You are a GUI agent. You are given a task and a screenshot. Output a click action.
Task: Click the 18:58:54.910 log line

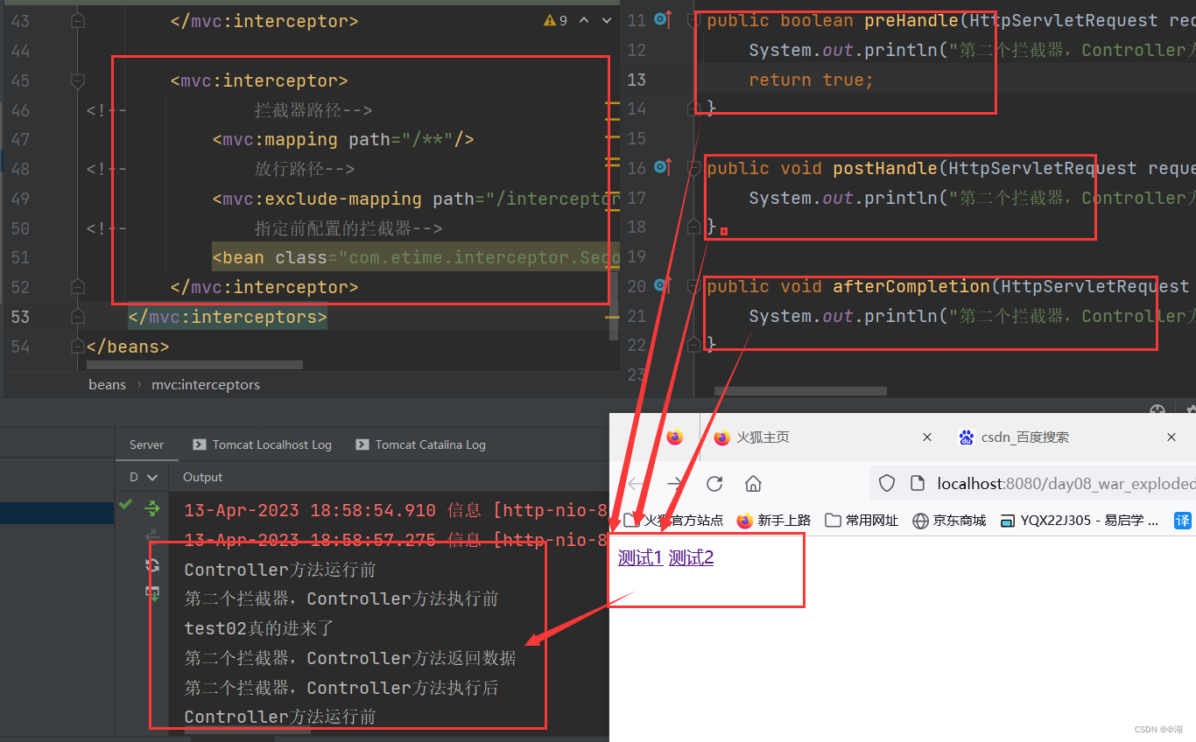click(396, 510)
